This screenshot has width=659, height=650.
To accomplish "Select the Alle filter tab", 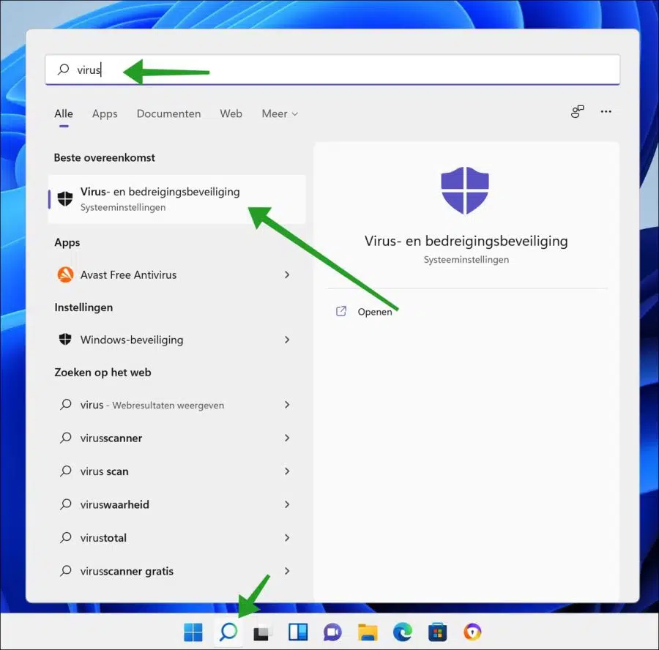I will click(x=64, y=113).
